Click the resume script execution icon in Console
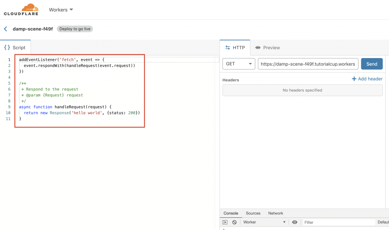The width and height of the screenshot is (389, 230). tap(225, 222)
